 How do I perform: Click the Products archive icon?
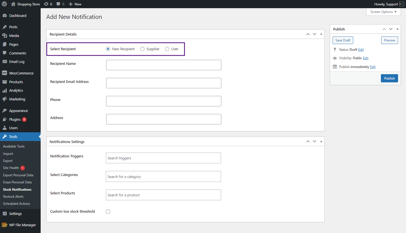5,82
